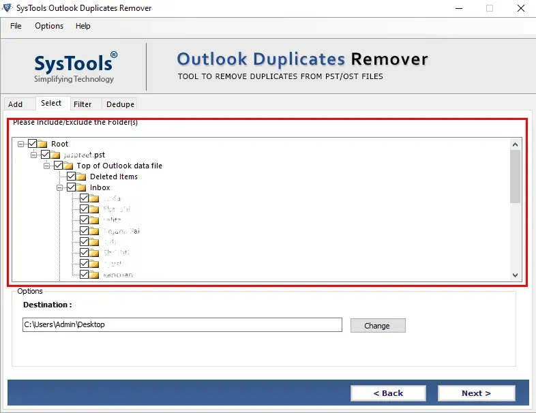The width and height of the screenshot is (536, 413).
Task: Click the SysTools app icon in title bar
Action: (x=8, y=8)
